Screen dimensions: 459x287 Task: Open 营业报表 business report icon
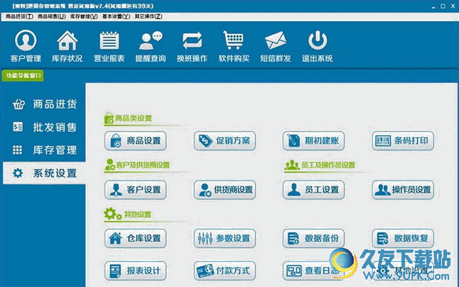coord(109,46)
